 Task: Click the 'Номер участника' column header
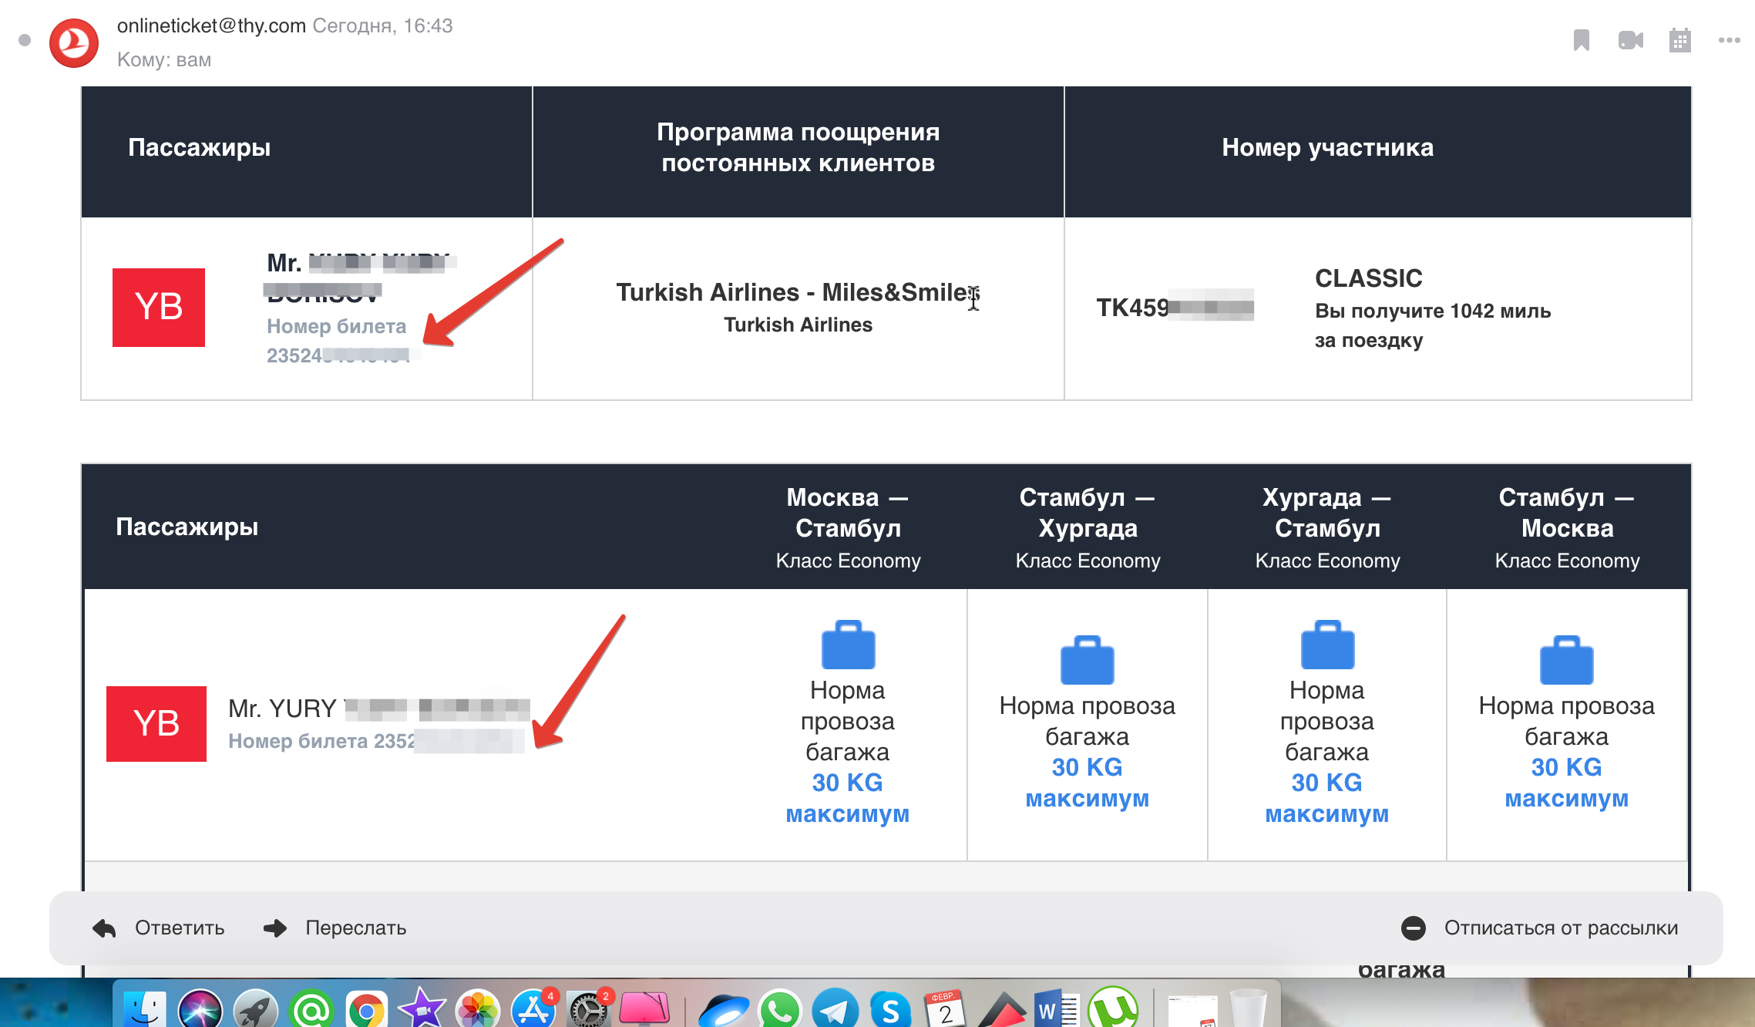pyautogui.click(x=1327, y=147)
